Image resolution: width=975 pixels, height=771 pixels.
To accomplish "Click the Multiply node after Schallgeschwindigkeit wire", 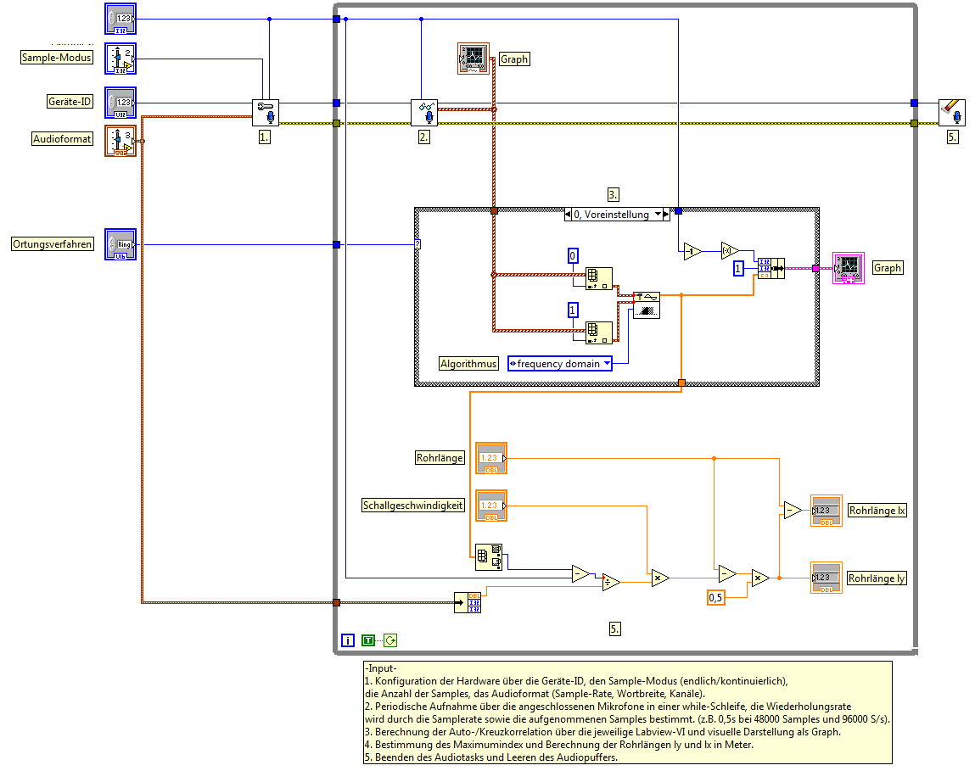I will [x=659, y=578].
